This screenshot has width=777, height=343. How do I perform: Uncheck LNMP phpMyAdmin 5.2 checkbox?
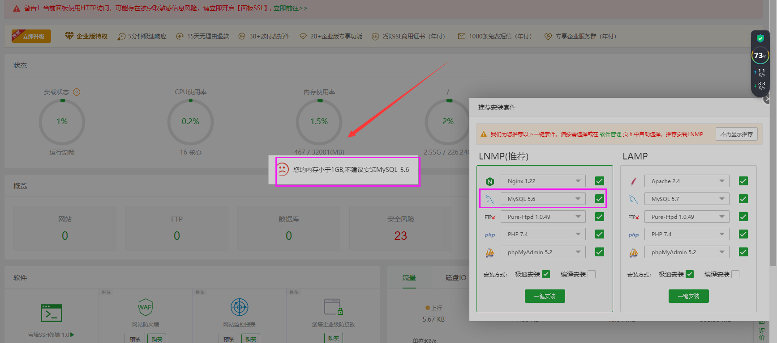(x=600, y=252)
